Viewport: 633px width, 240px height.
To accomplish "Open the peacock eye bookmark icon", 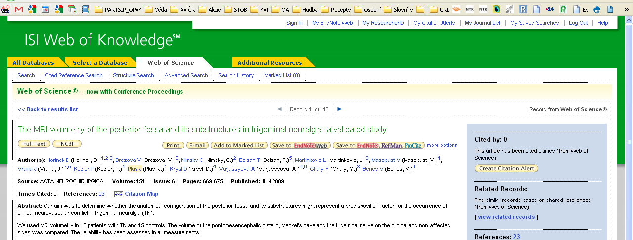I will click(497, 9).
